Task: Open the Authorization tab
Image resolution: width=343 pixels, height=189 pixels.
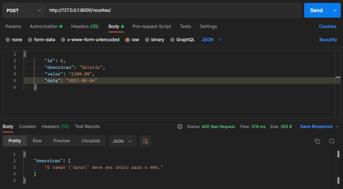Action: [46, 26]
